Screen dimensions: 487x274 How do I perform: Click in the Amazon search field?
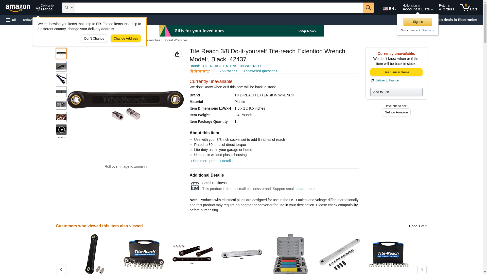click(219, 8)
